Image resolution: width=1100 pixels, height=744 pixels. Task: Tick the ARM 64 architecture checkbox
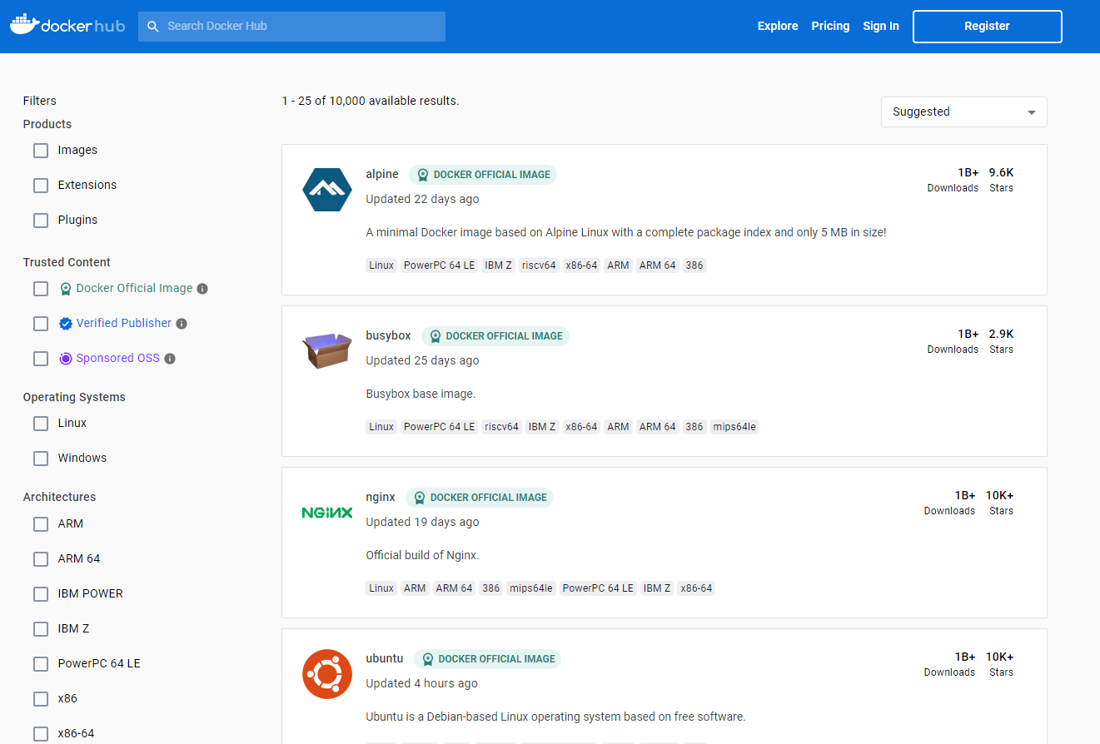click(x=41, y=559)
